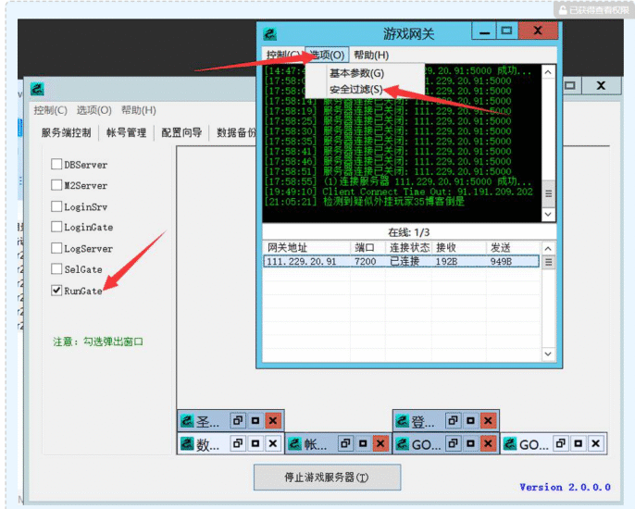
Task: Restore the minimized 圣... window
Action: [238, 421]
